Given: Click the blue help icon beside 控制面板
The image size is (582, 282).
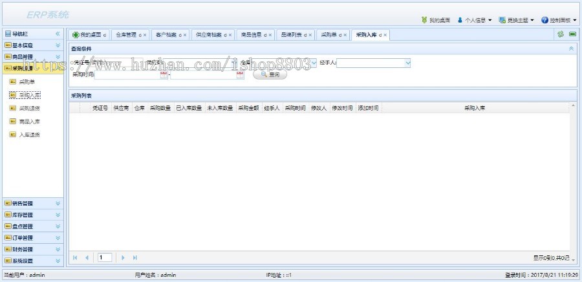Looking at the screenshot, I should [x=544, y=20].
